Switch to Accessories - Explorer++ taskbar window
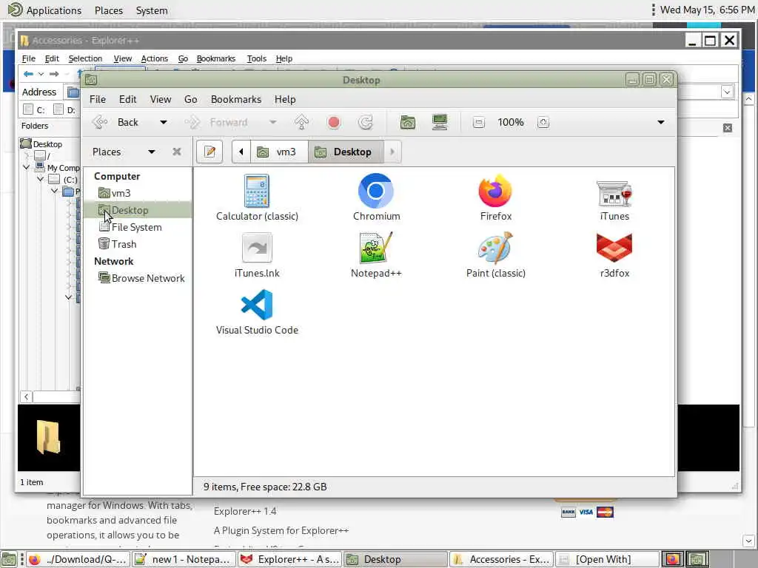 tap(501, 559)
